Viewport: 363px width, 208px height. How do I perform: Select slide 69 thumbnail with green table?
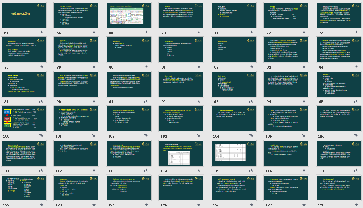pos(129,15)
